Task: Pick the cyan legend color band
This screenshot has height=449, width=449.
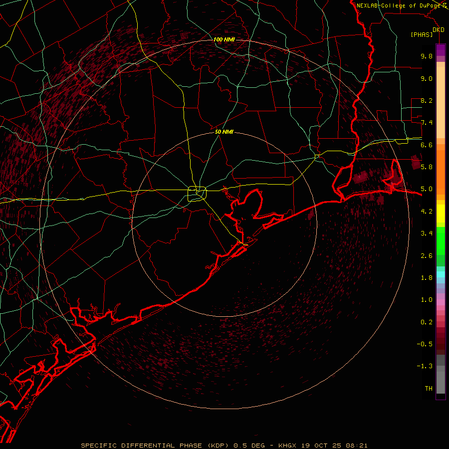Action: 441,274
